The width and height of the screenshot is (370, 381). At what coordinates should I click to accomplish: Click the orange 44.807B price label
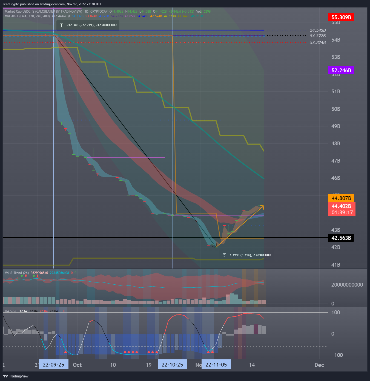[x=341, y=198]
